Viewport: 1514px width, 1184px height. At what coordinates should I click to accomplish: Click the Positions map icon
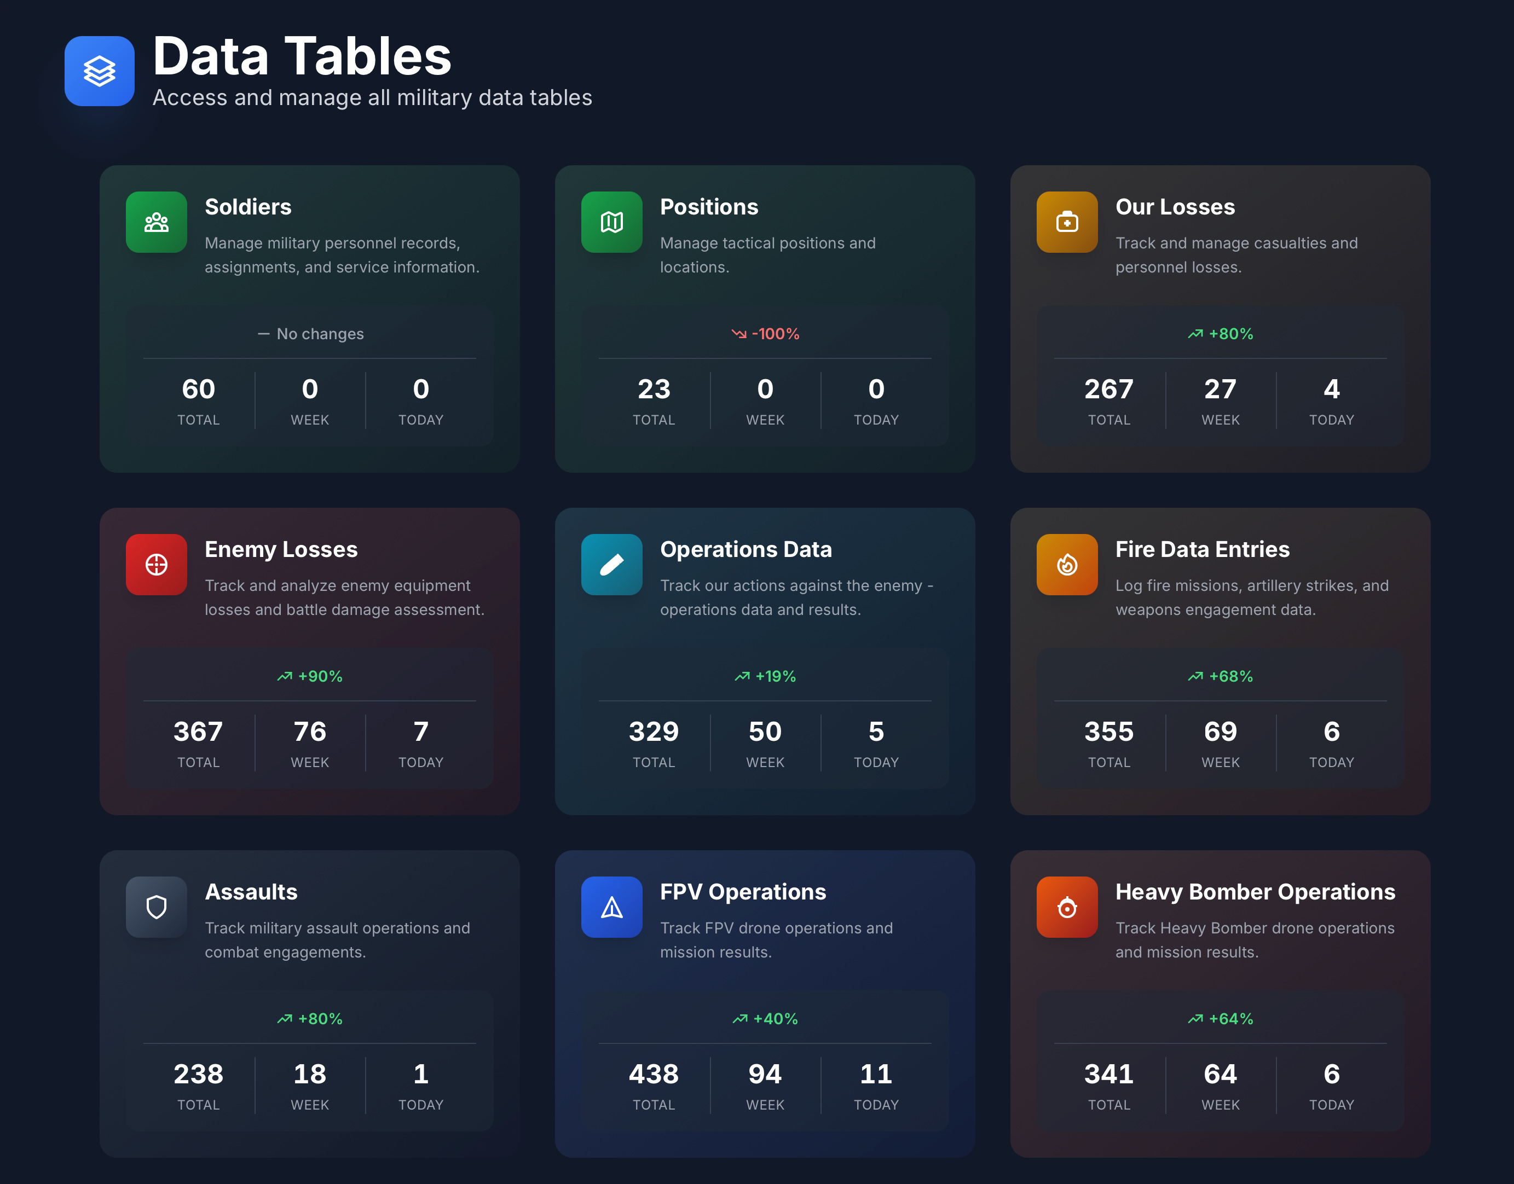tap(612, 222)
